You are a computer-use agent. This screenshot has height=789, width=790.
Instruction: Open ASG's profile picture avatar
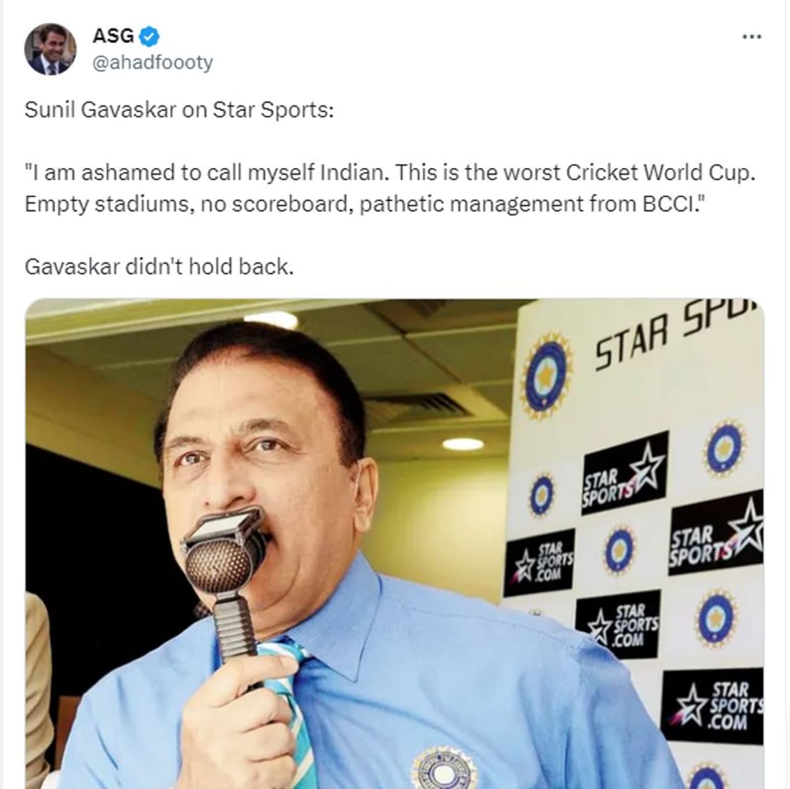[x=51, y=49]
